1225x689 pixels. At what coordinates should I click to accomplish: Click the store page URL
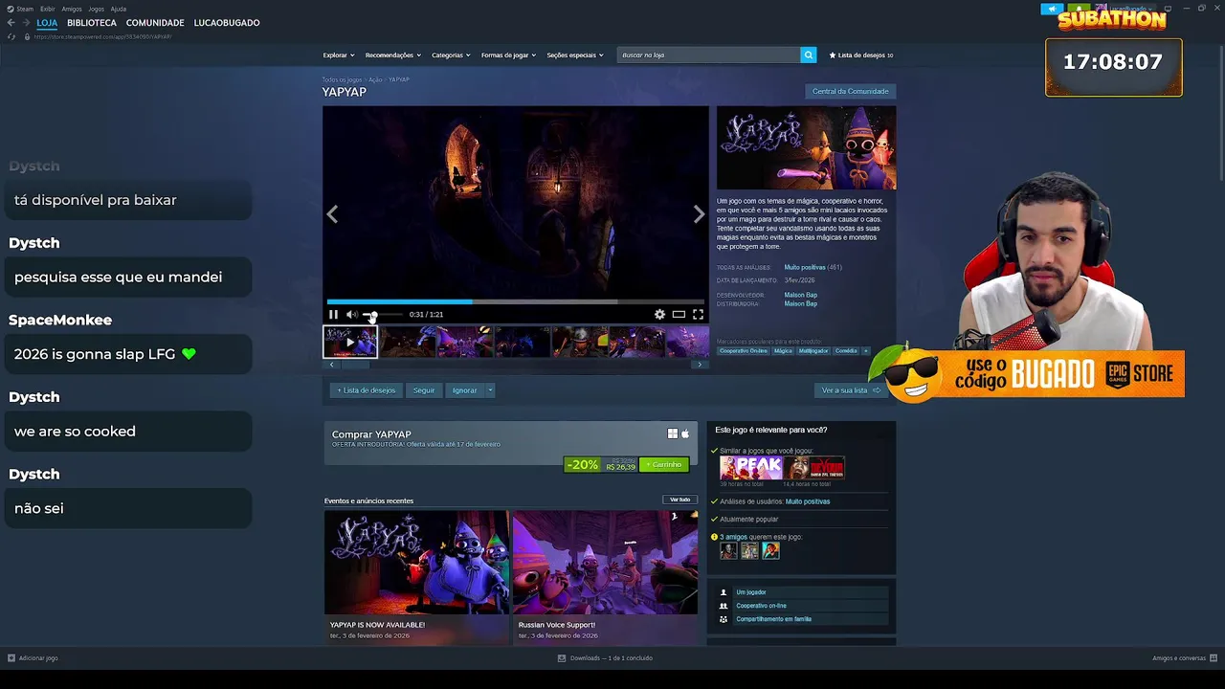(102, 36)
